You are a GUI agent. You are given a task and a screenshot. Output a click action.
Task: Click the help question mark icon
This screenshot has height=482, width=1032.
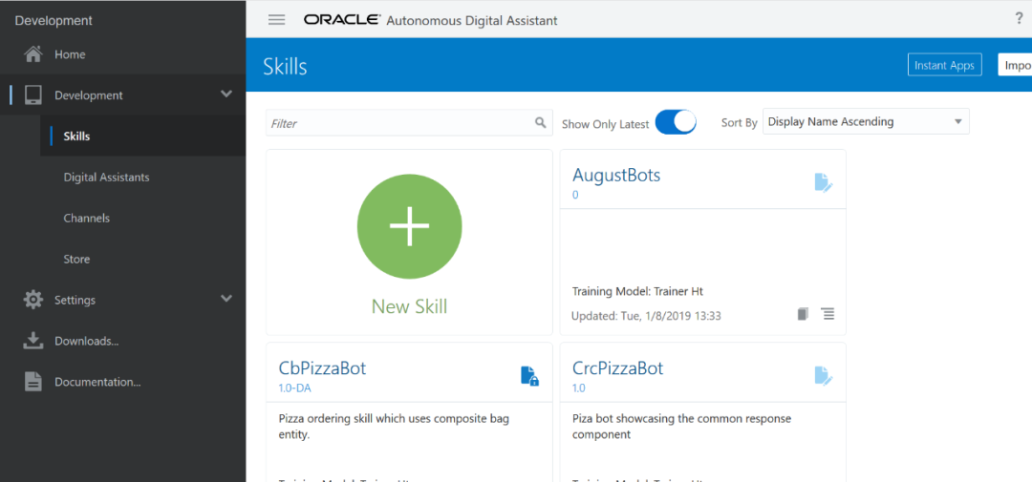coord(1020,18)
